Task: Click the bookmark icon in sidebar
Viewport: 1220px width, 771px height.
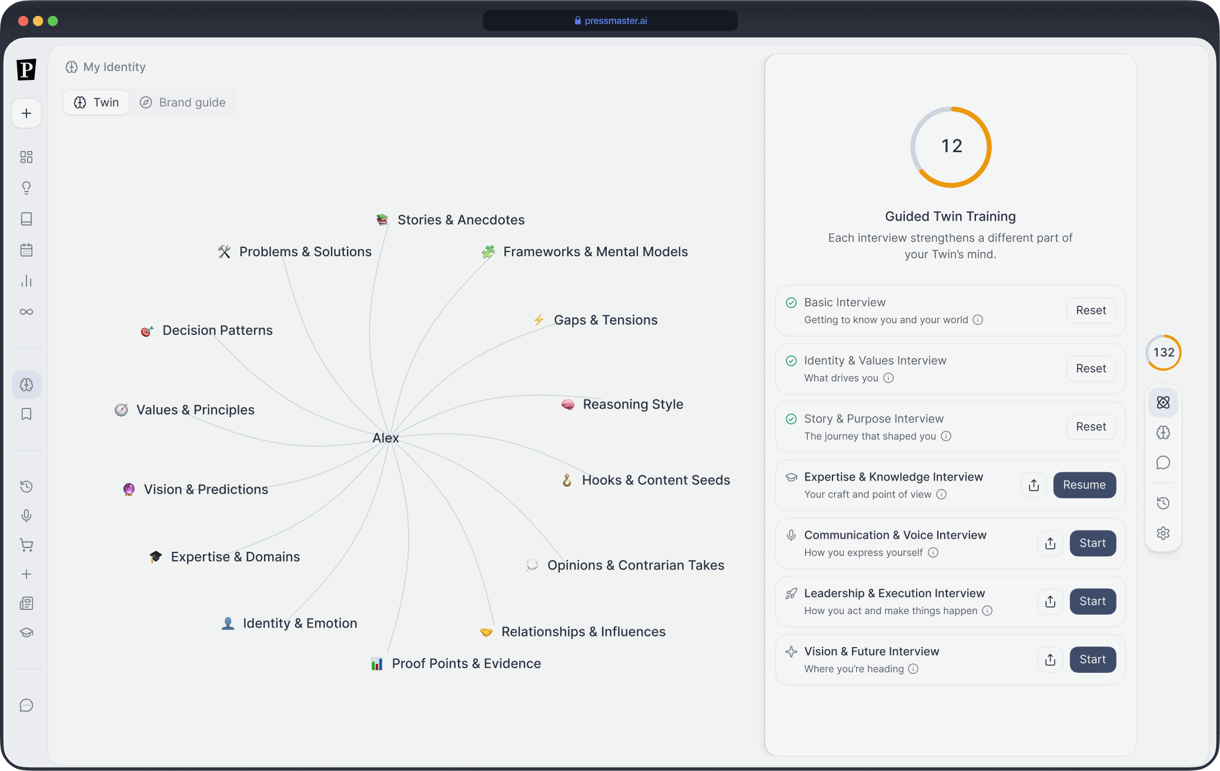Action: 26,414
